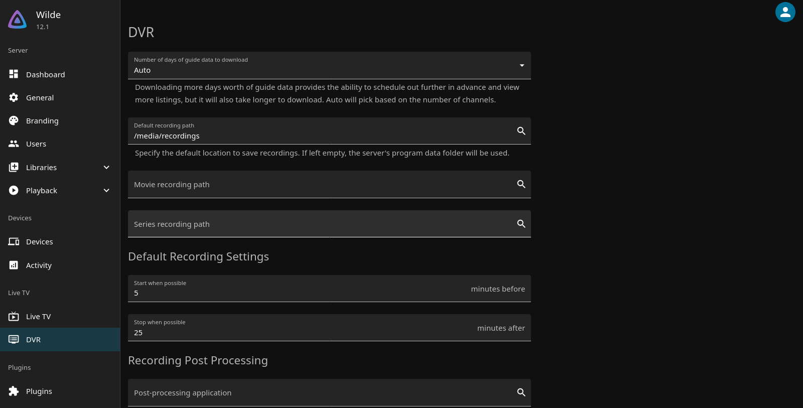Open the Dashboard page

(x=60, y=74)
